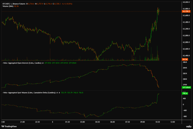This screenshot has height=129, width=193.
Task: Select the BTCUSDT, 1, Binance Futures title
Action: 14,4
